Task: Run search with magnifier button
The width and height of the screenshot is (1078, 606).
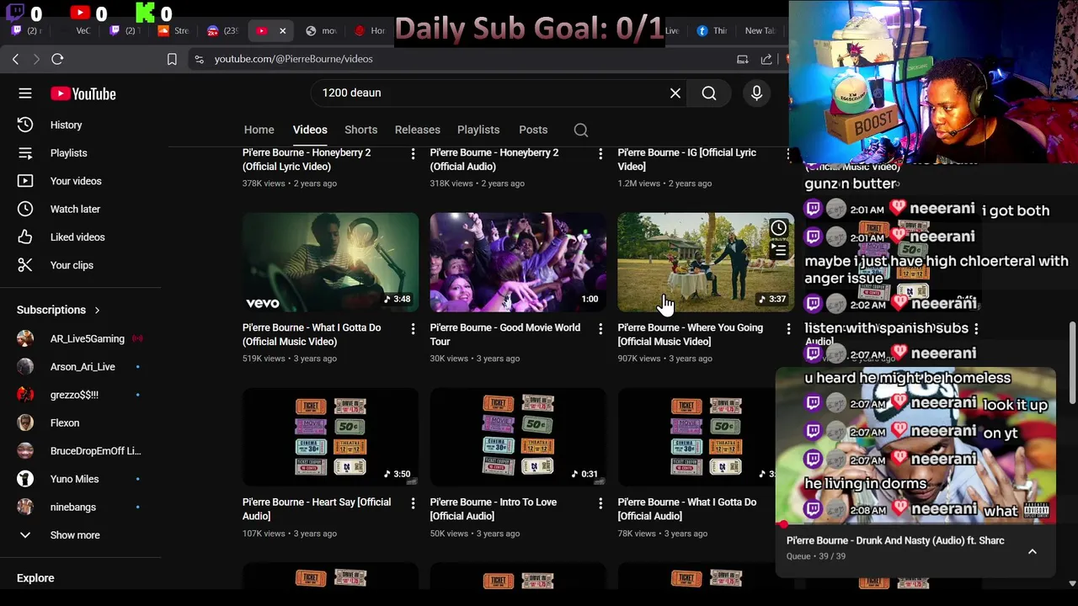Action: point(709,93)
